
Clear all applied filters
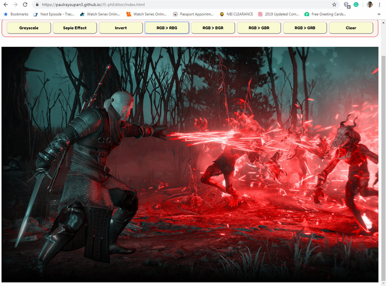[351, 28]
